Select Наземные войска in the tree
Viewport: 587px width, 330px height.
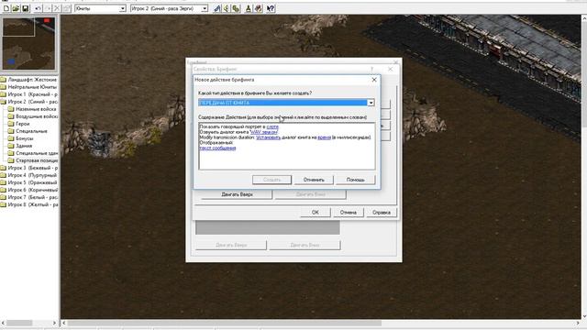pos(36,109)
